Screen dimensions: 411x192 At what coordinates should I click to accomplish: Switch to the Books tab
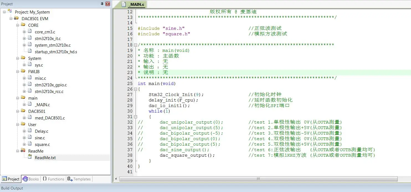click(x=31, y=179)
